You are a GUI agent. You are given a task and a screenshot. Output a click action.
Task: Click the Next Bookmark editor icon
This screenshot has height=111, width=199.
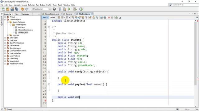pyautogui.click(x=94, y=18)
